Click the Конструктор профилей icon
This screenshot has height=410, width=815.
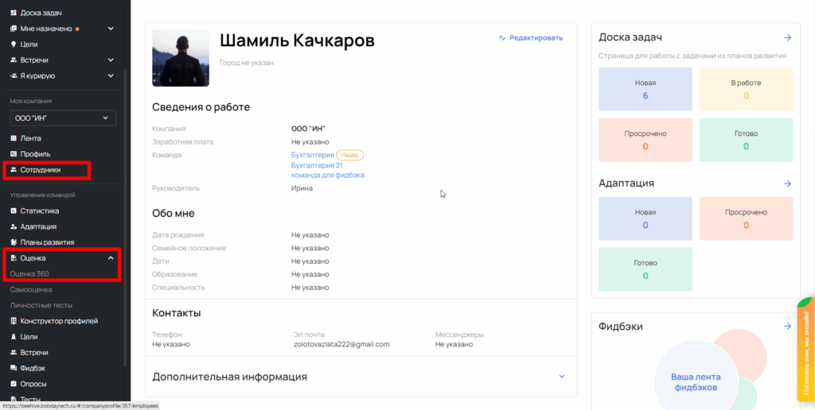[14, 321]
